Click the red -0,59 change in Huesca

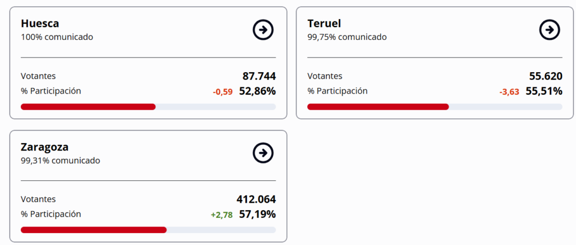[x=223, y=92]
